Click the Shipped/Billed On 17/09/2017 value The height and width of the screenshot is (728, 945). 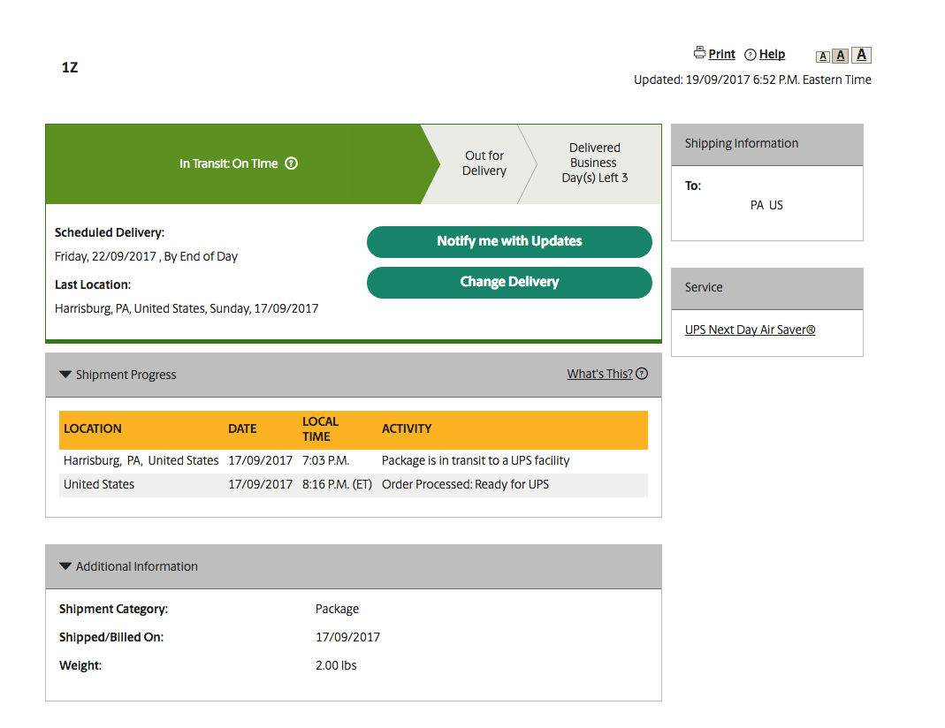pos(347,637)
